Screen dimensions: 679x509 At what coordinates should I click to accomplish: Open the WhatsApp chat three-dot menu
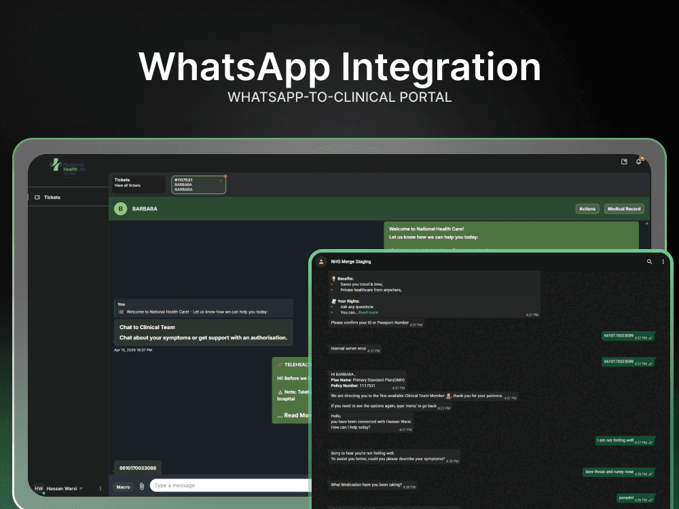pyautogui.click(x=663, y=261)
